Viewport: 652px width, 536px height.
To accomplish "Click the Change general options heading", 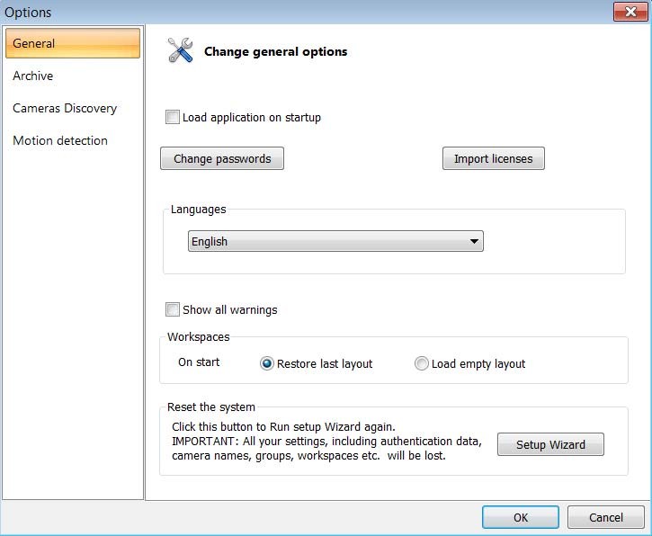I will click(275, 51).
